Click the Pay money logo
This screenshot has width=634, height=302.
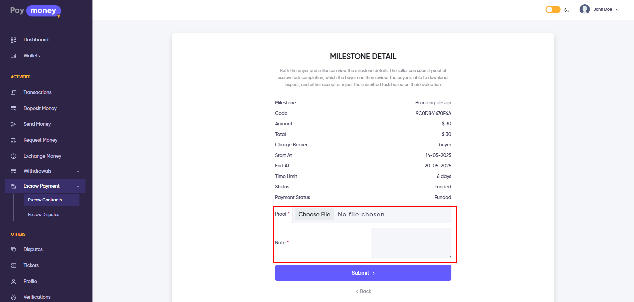point(35,11)
